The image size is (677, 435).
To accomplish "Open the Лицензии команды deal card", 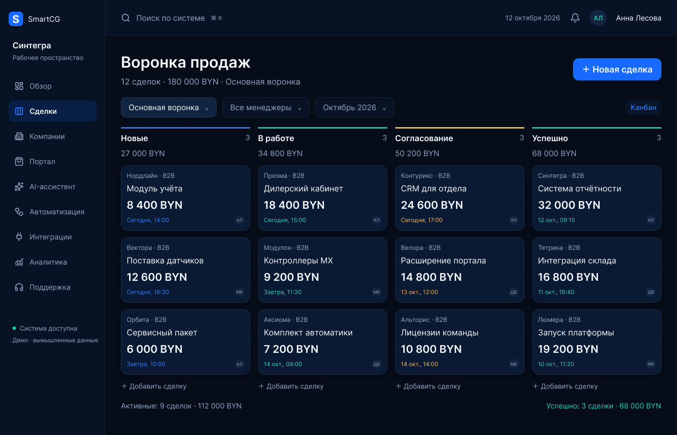I will pyautogui.click(x=460, y=342).
